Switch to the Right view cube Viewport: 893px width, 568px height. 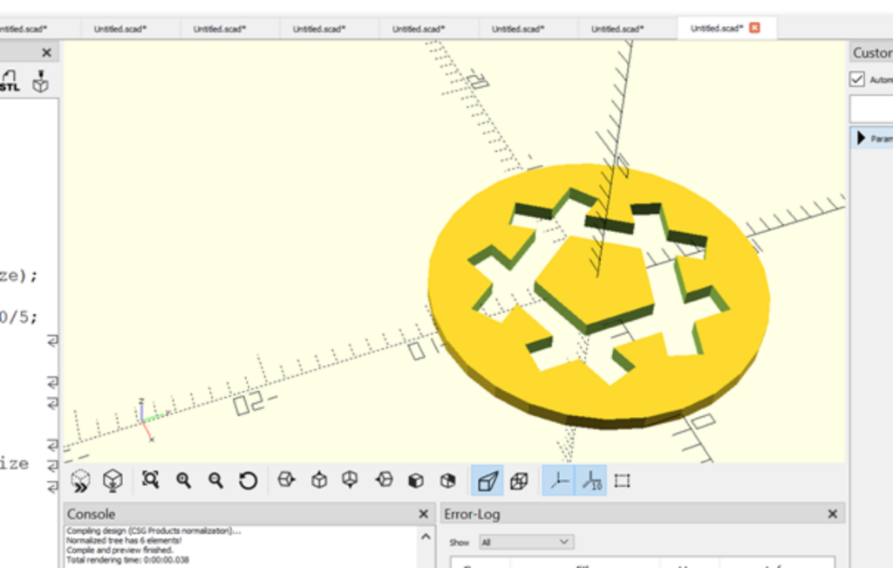click(286, 480)
